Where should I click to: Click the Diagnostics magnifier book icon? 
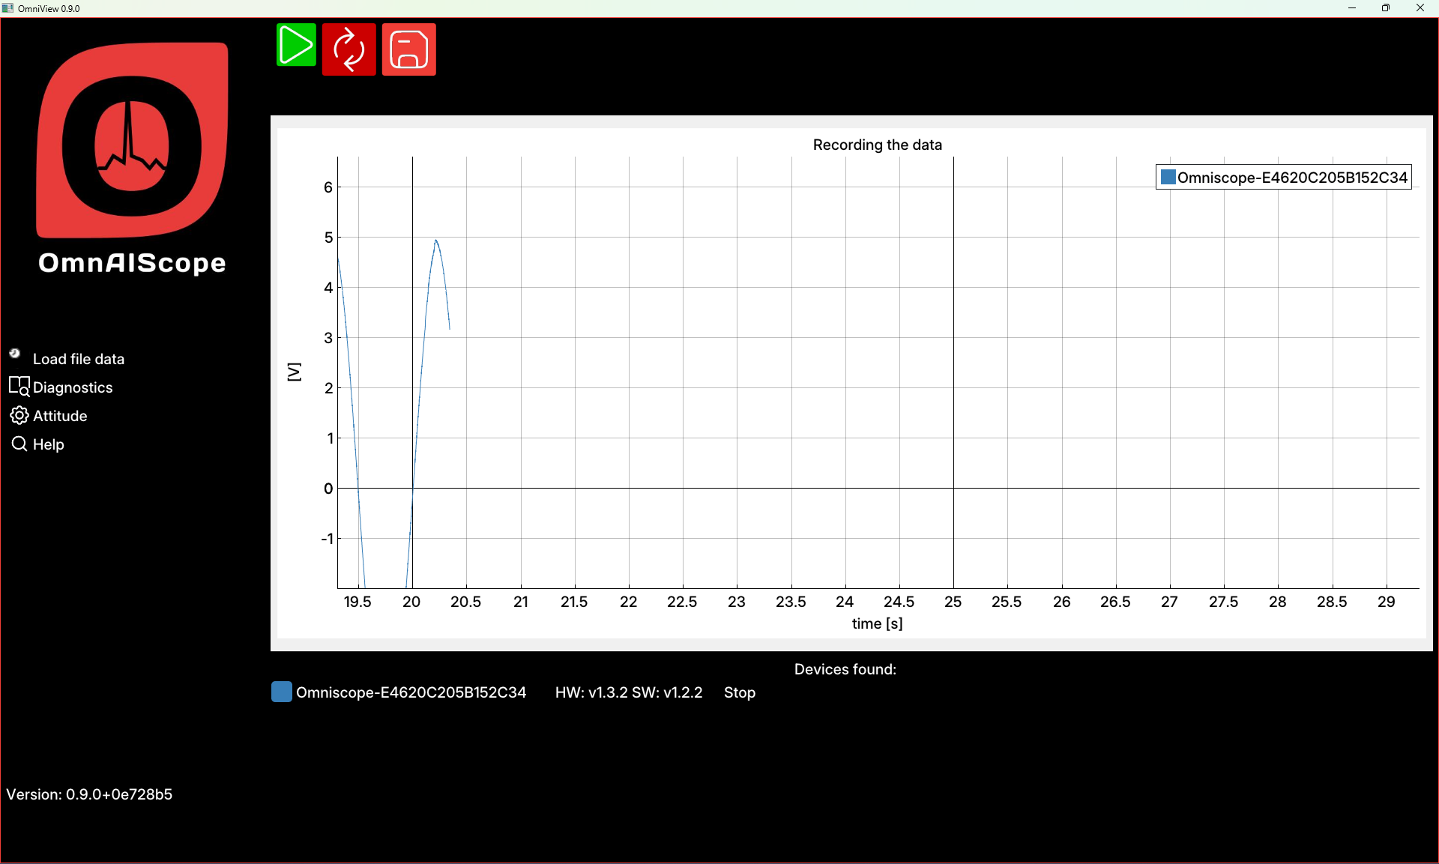19,387
